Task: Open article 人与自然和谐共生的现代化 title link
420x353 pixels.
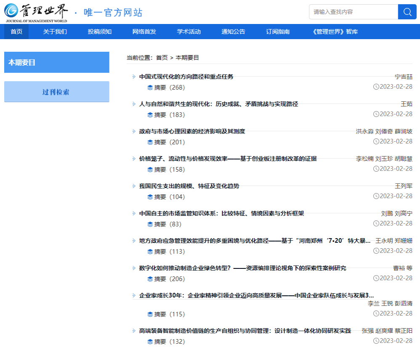Action: pos(218,104)
